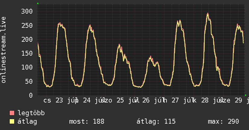Click the 150 label on the y-axis
This screenshot has height=130, width=249.
27,54
